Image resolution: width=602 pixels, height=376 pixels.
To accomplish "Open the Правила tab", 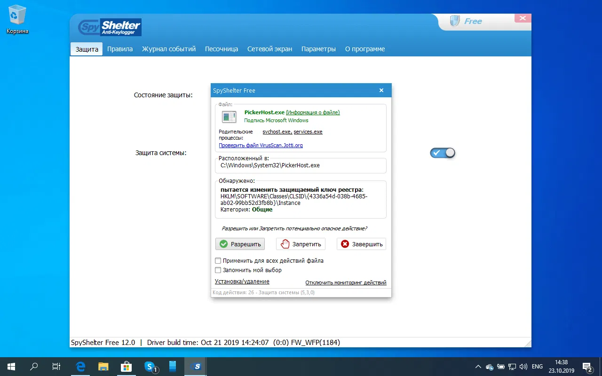I will [120, 49].
